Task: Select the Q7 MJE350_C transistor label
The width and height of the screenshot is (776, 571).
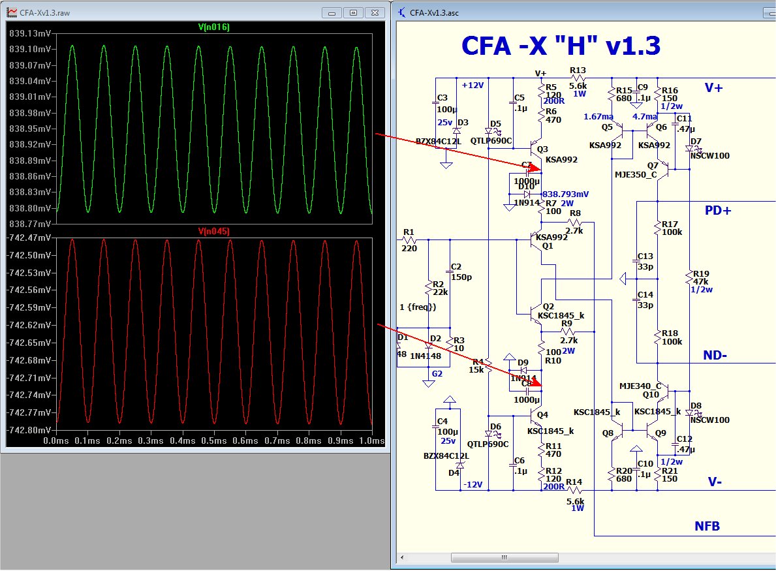Action: (x=638, y=170)
